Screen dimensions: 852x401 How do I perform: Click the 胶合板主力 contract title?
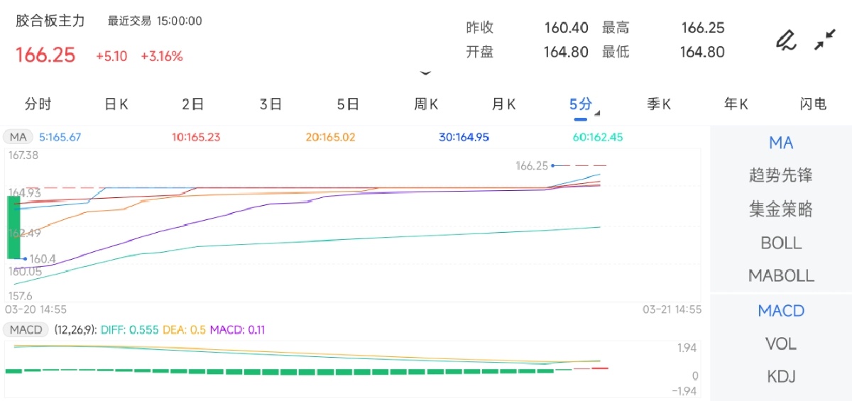(x=50, y=21)
